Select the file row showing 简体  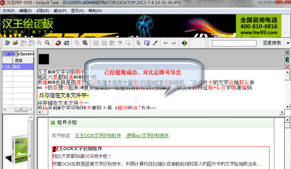18,67
